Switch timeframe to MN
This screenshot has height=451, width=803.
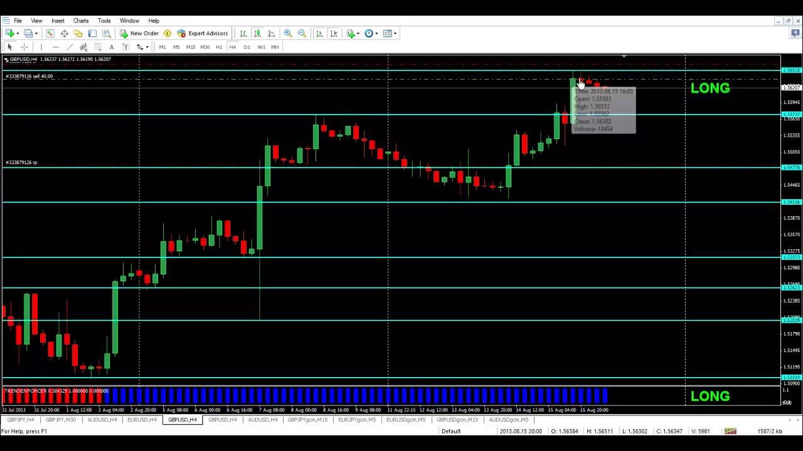[275, 47]
